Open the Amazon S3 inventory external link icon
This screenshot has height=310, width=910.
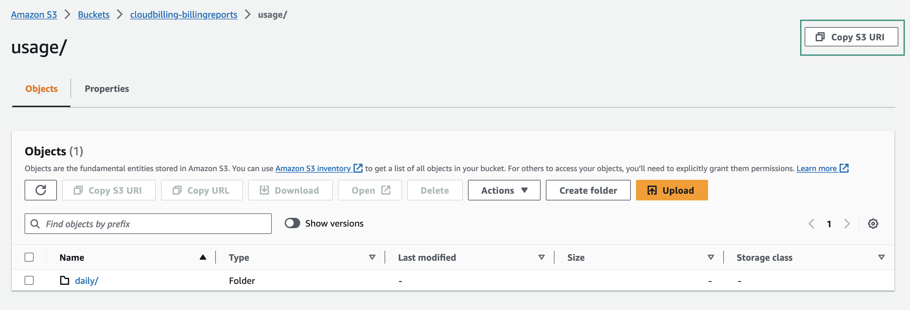click(358, 169)
